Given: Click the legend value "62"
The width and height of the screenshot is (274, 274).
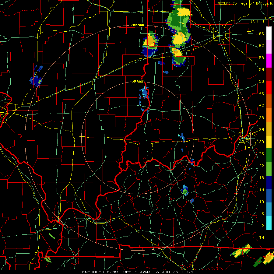Looking at the screenshot, I should tap(262, 46).
